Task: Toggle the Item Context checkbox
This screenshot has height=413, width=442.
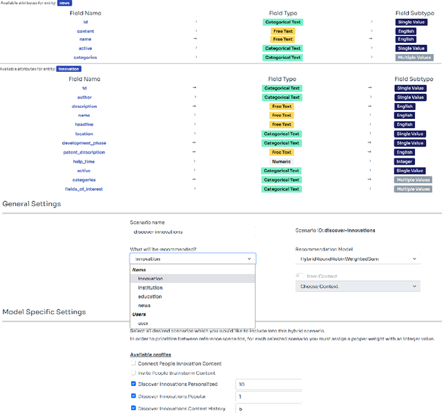Action: point(299,275)
